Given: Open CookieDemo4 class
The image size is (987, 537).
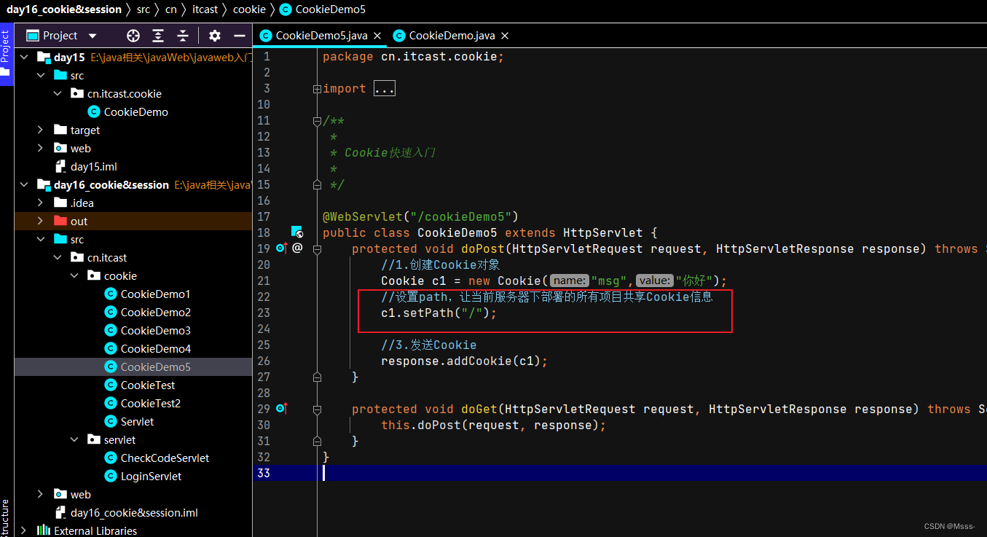Looking at the screenshot, I should [x=155, y=349].
